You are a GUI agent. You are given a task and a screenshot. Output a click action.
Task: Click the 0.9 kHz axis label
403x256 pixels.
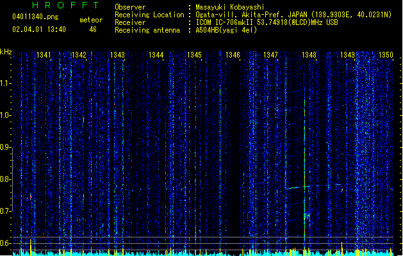5,147
